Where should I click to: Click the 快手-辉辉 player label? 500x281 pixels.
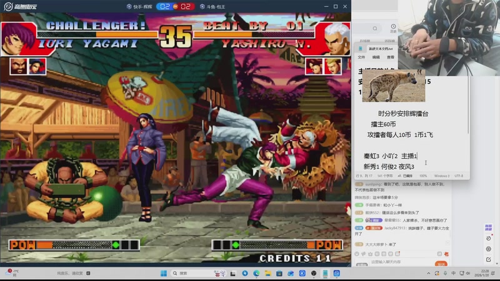[139, 7]
